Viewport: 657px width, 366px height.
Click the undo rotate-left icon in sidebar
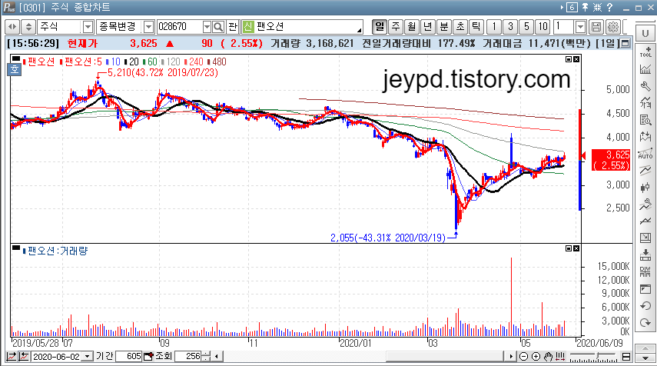pyautogui.click(x=645, y=305)
